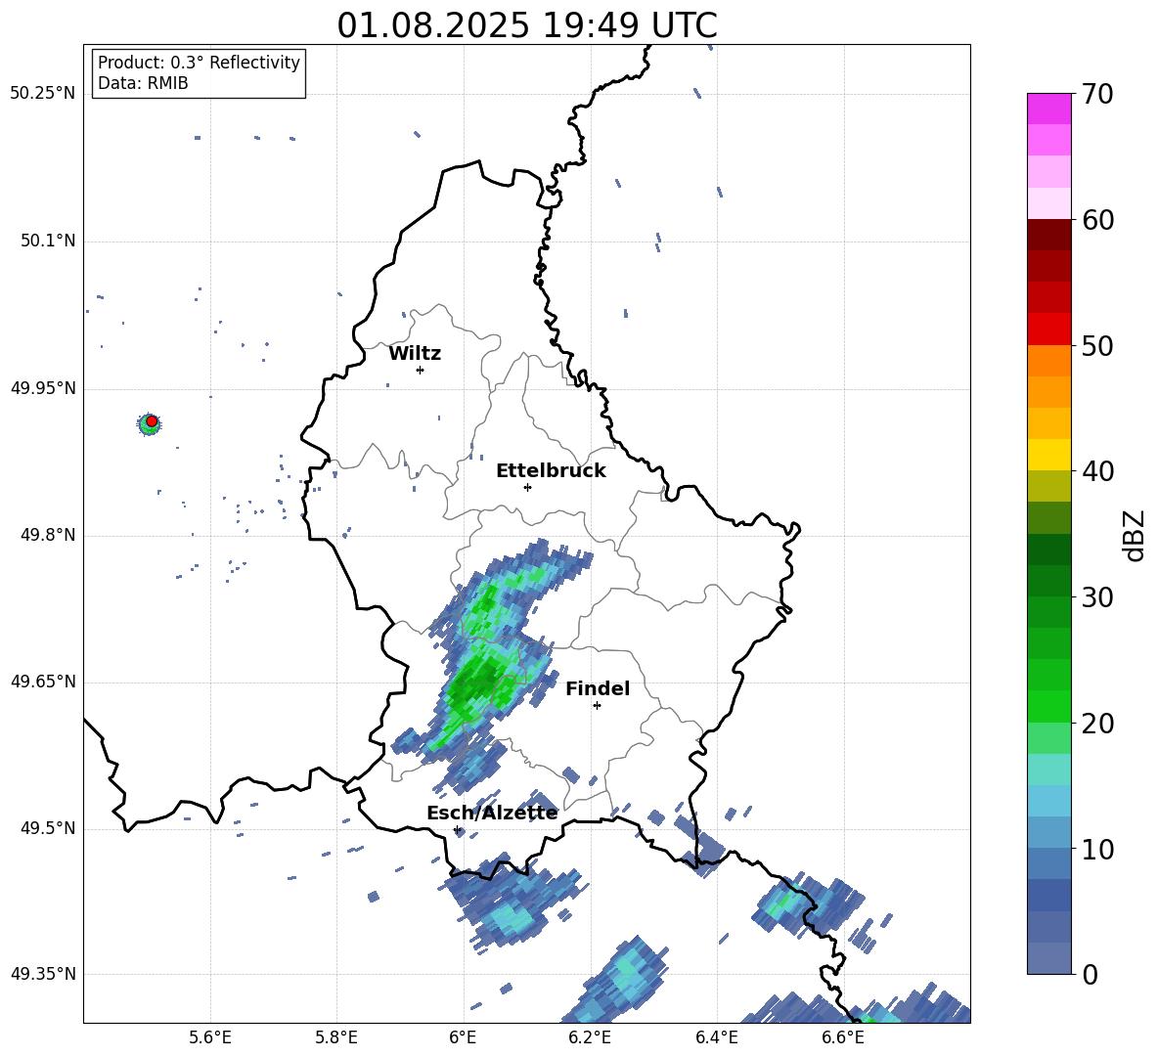
Task: Click the 49.95°N latitude label
Action: tap(43, 388)
